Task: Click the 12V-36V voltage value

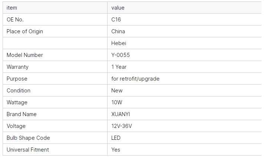Action: coord(122,126)
